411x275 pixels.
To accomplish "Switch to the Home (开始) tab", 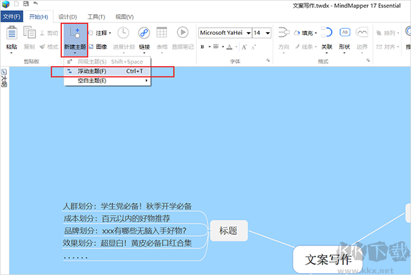I will click(39, 17).
